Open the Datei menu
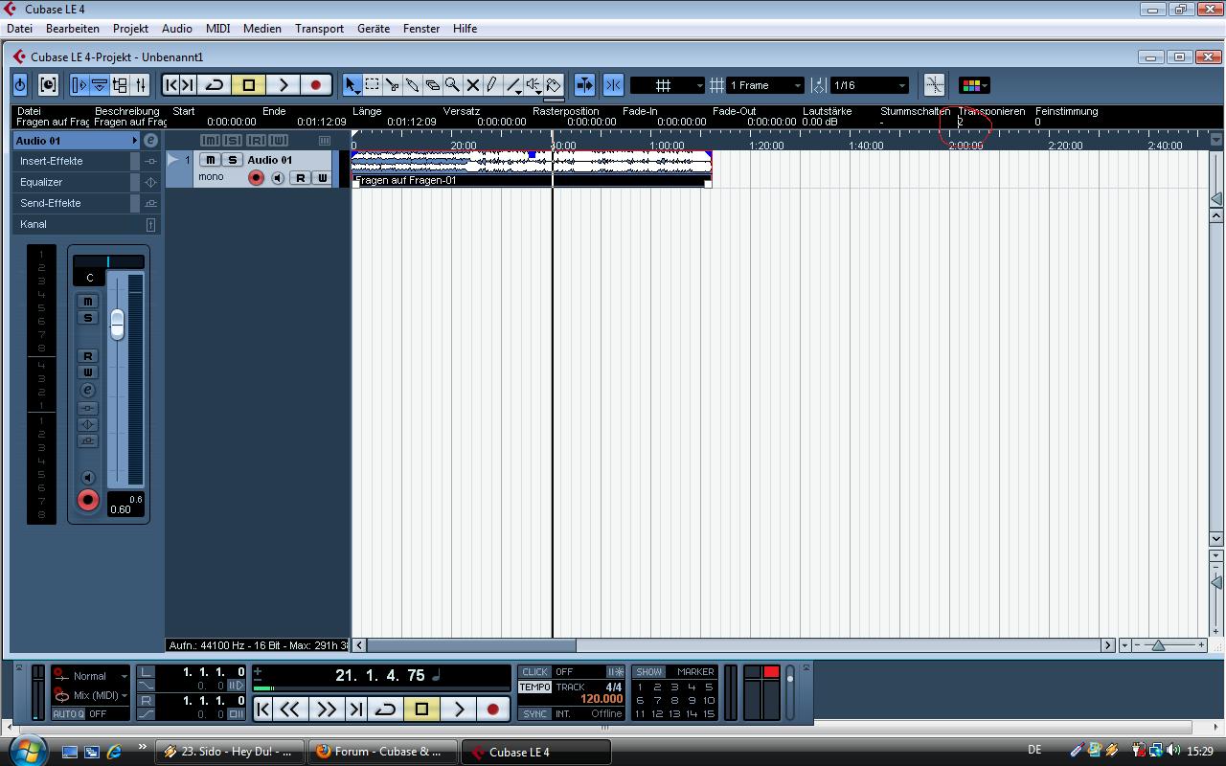 click(x=19, y=29)
